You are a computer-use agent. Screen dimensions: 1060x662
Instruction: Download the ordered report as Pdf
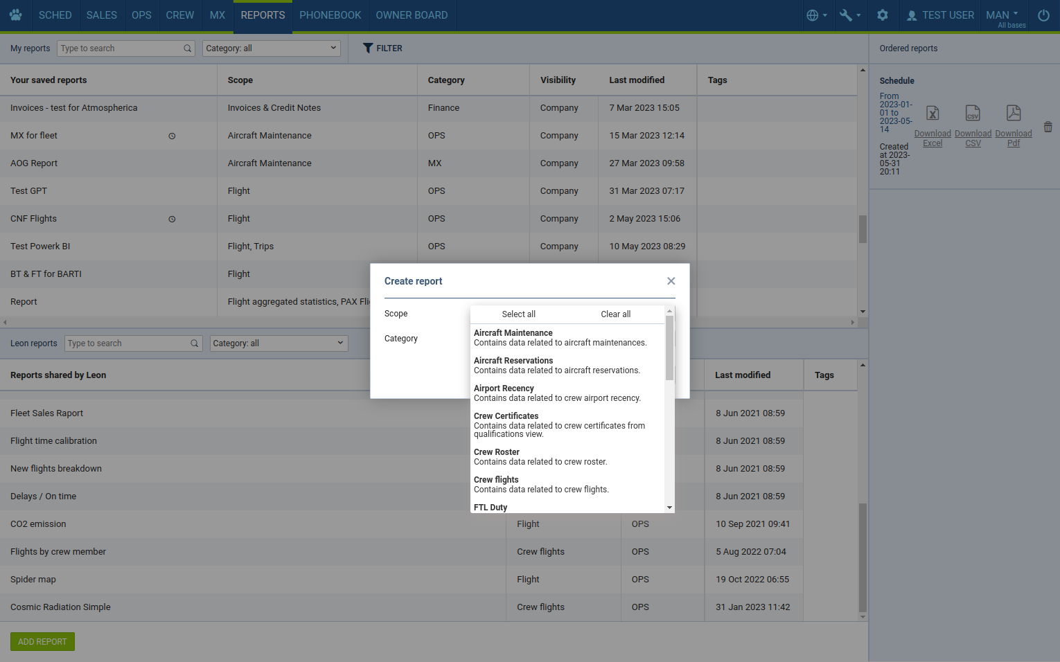tap(1014, 125)
